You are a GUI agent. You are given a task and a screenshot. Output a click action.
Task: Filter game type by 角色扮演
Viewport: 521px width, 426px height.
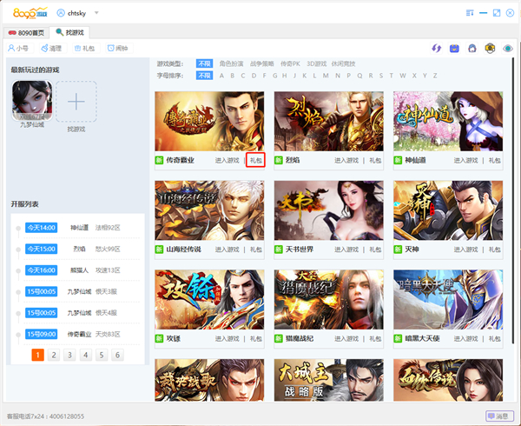coord(231,63)
